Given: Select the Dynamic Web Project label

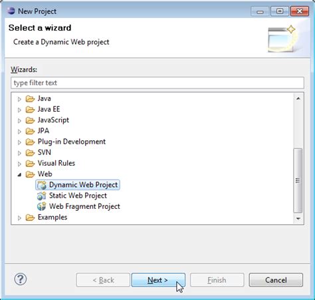Looking at the screenshot, I should pos(83,185).
